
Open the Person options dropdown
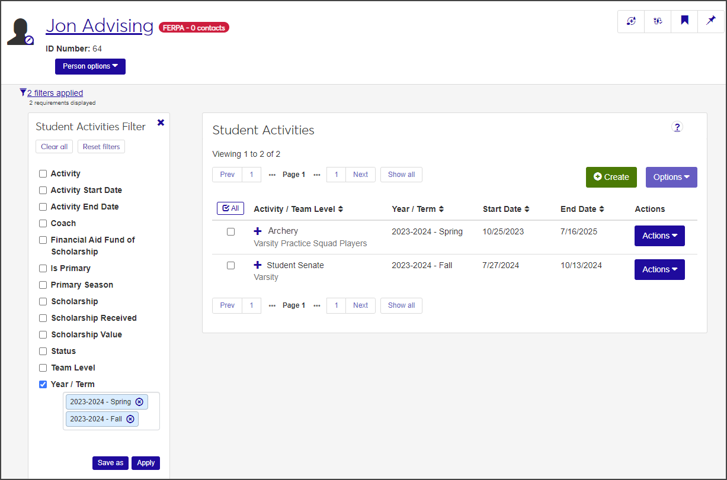(x=90, y=66)
